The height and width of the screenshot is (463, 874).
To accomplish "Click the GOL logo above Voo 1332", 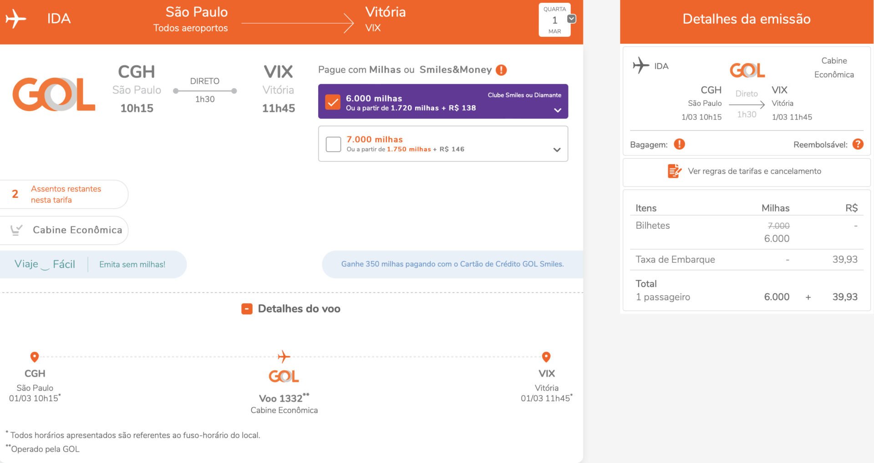I will tap(284, 376).
